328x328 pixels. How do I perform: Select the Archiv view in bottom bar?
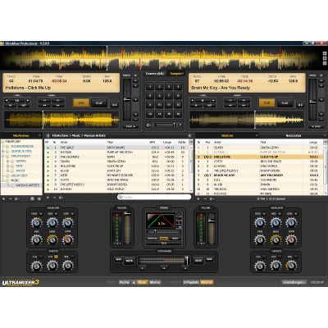coord(125,282)
